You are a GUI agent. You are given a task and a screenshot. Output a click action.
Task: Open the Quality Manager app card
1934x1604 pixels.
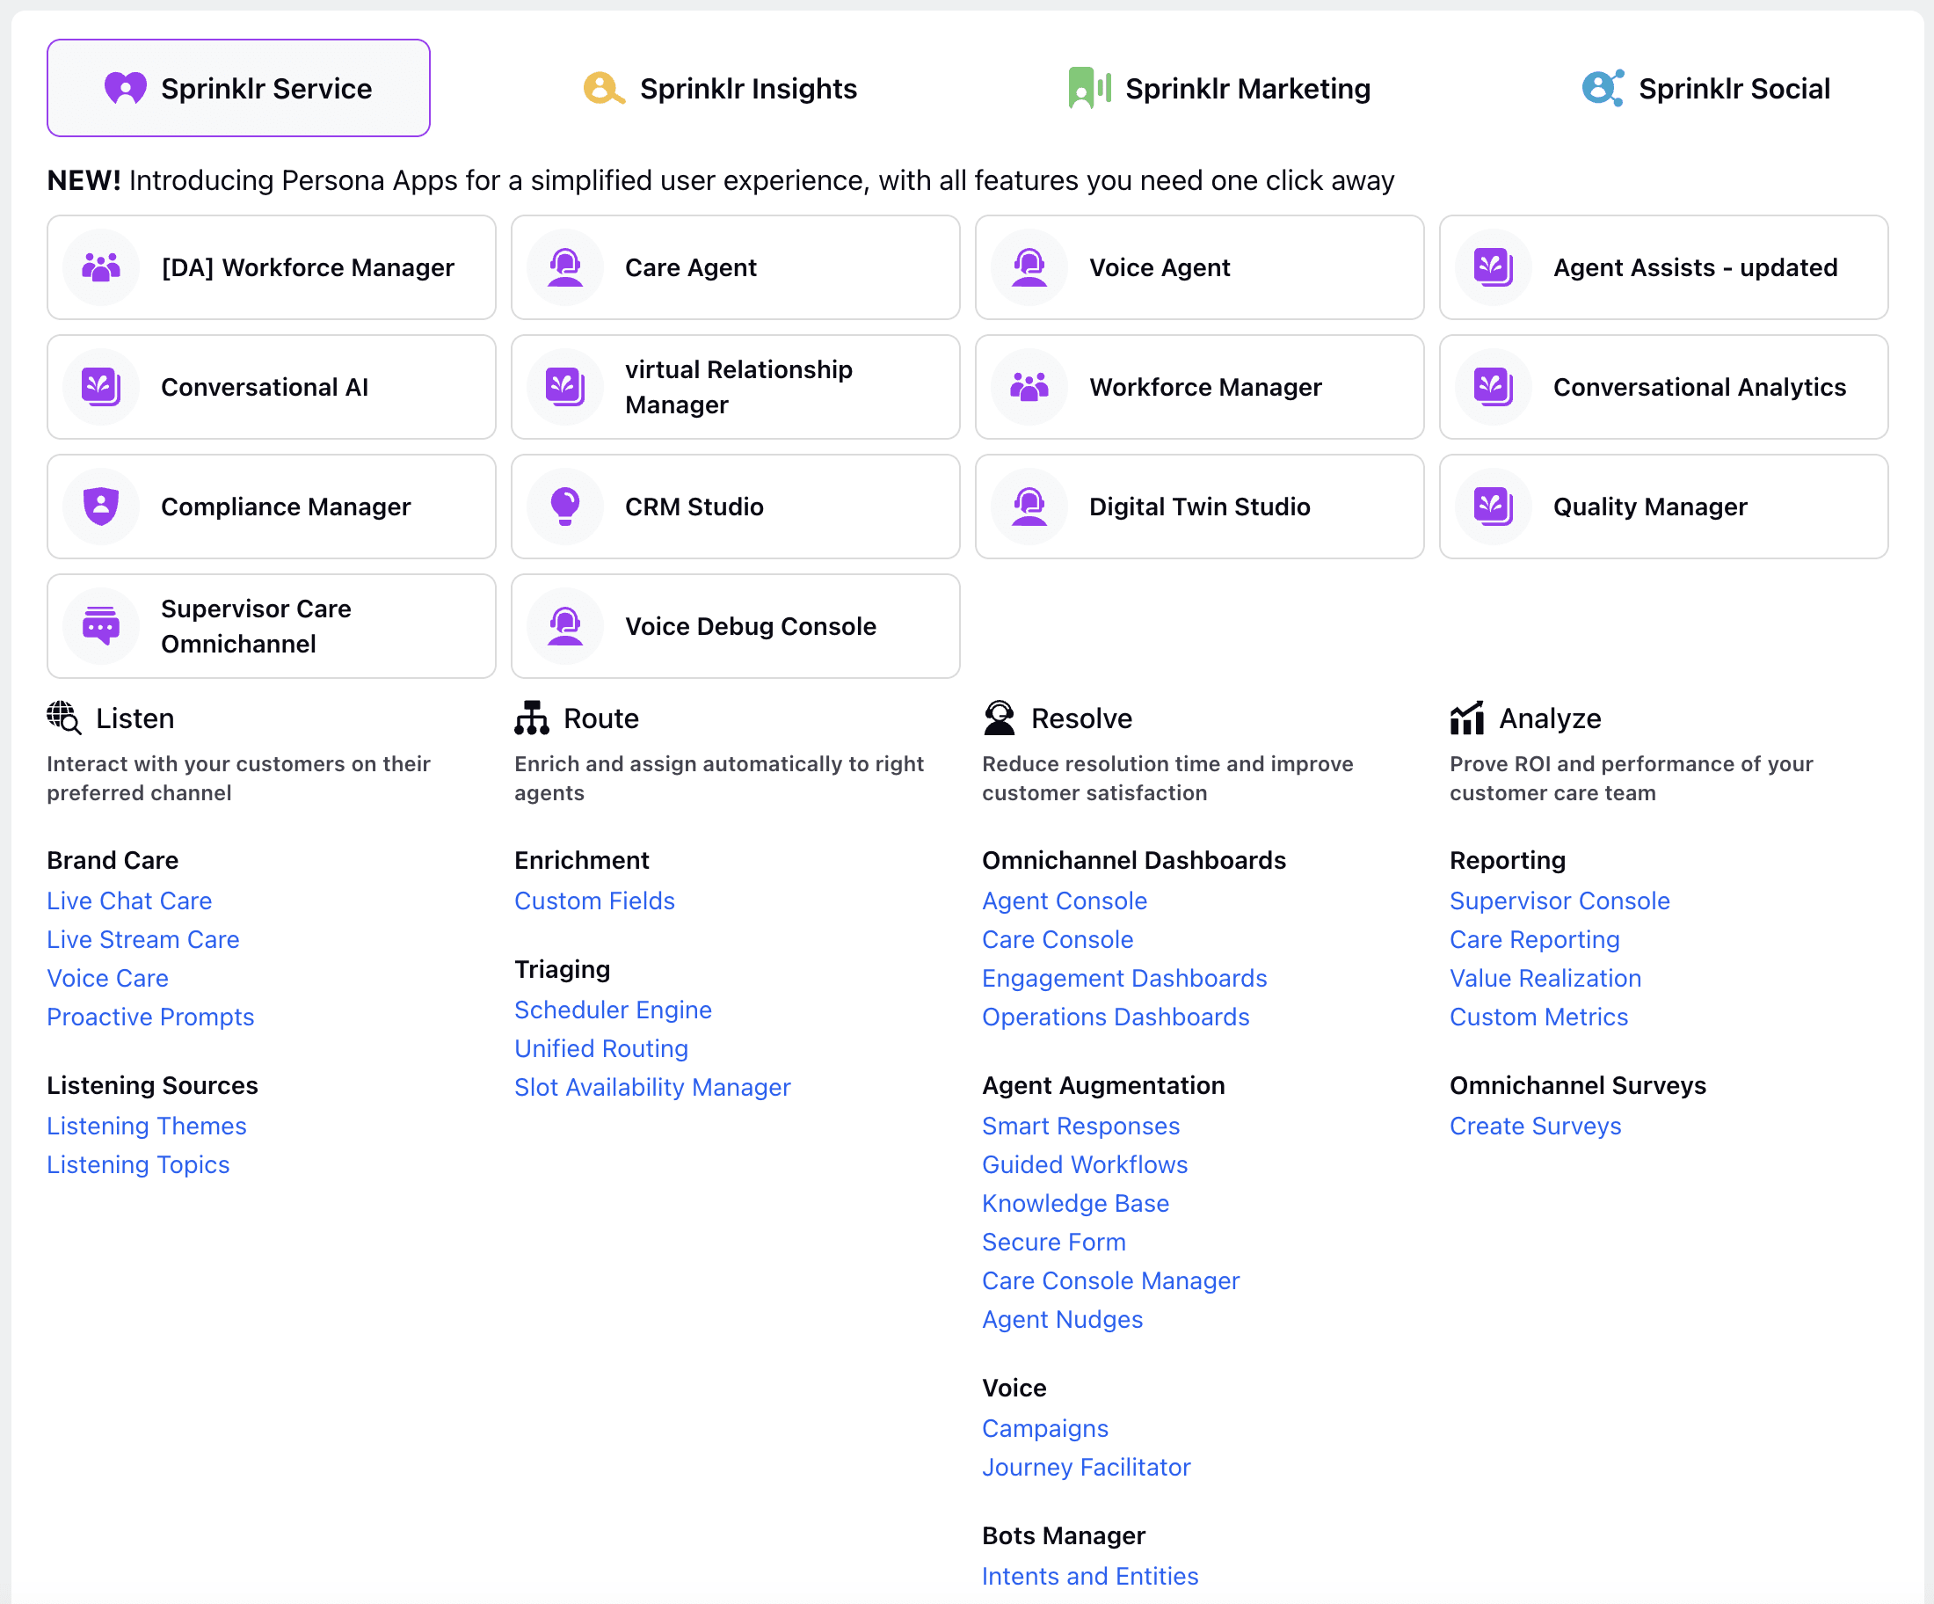(x=1664, y=507)
